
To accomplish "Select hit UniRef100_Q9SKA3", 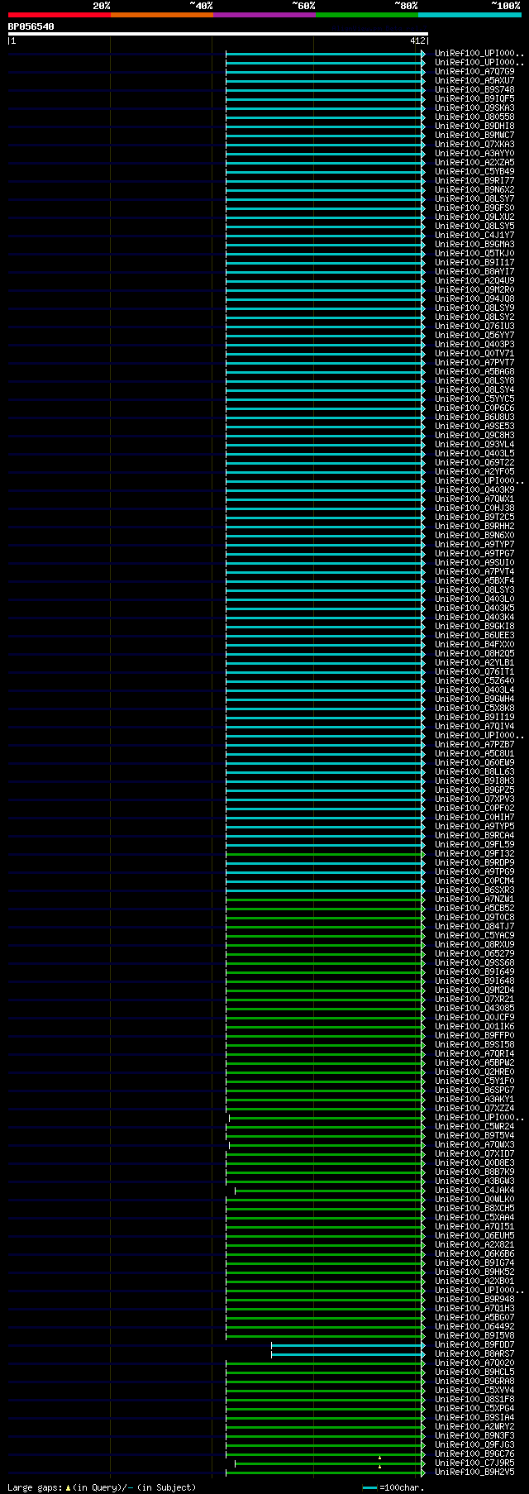I will tap(474, 108).
